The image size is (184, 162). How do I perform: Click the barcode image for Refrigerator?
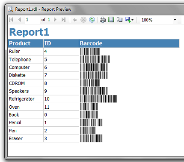(98, 99)
